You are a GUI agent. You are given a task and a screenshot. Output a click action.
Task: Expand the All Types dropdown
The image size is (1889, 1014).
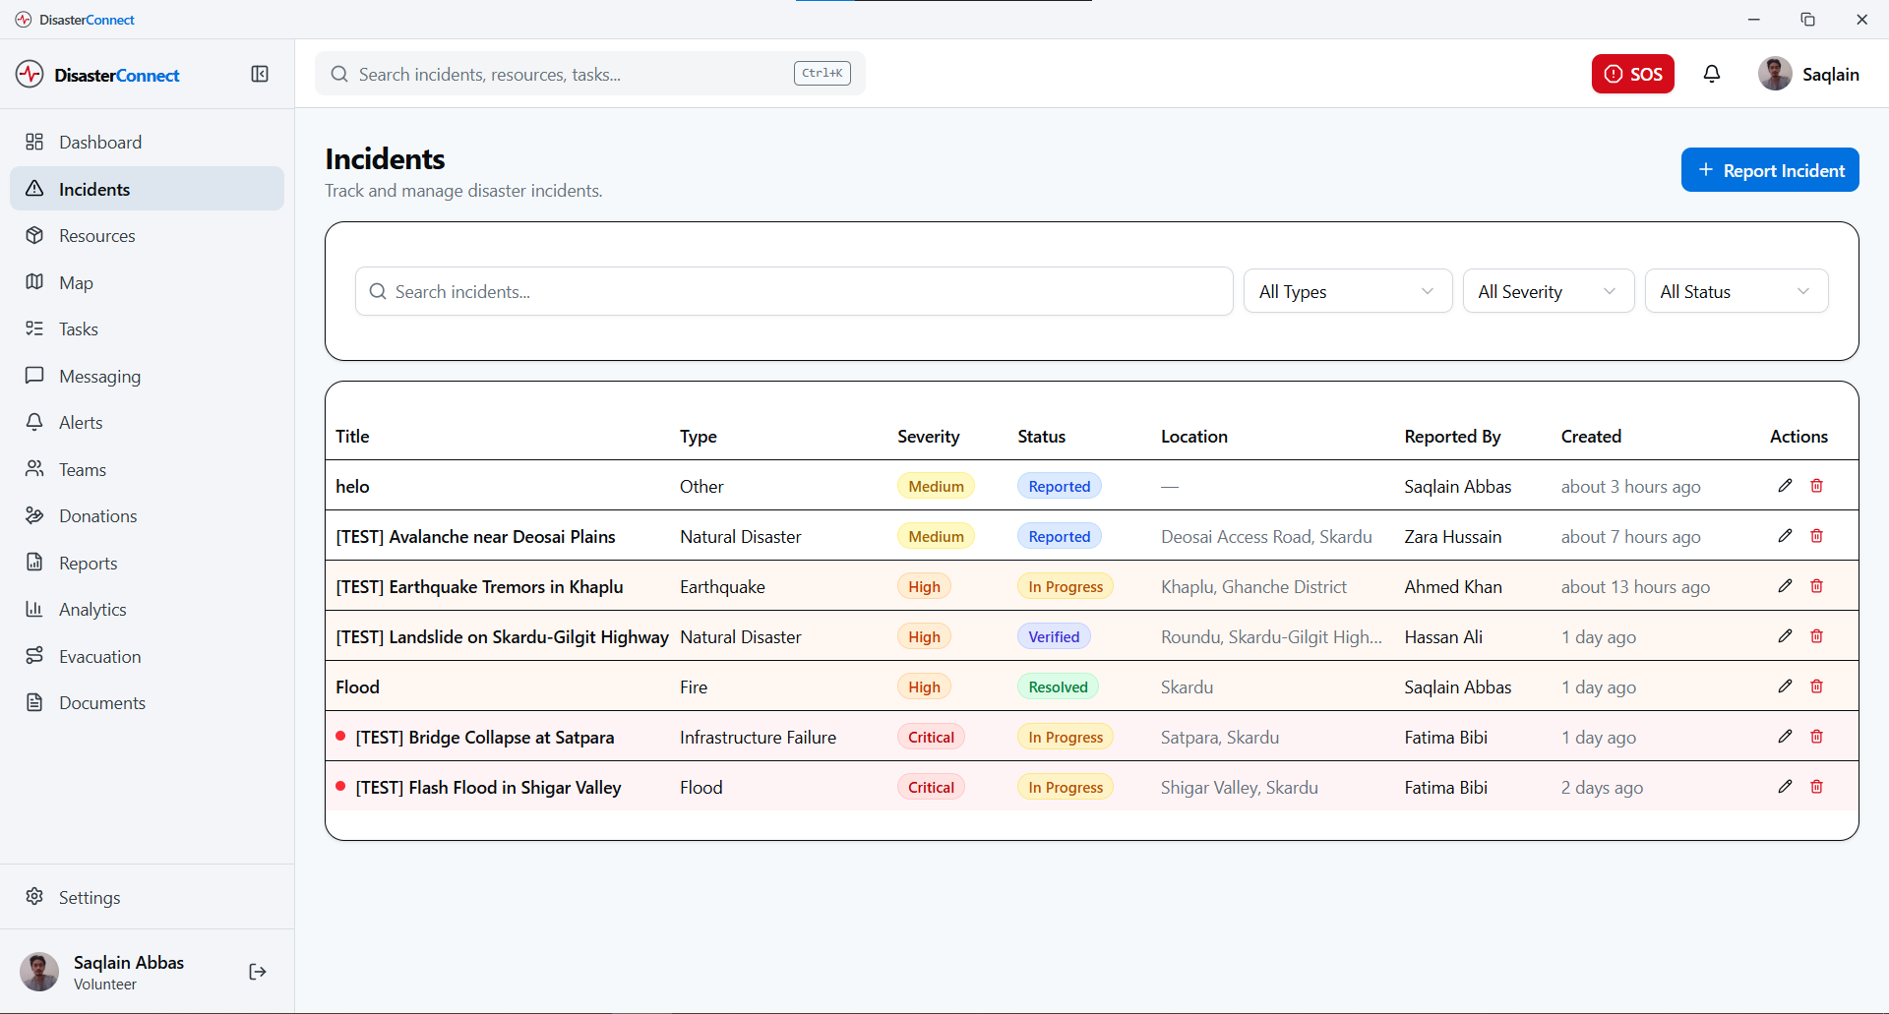click(x=1347, y=292)
